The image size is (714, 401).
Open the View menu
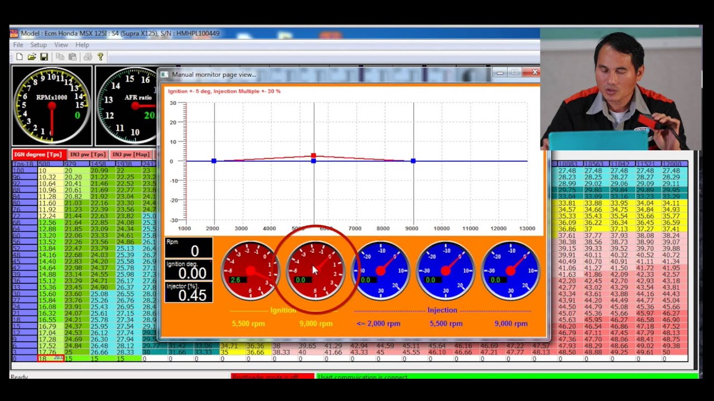[x=61, y=45]
